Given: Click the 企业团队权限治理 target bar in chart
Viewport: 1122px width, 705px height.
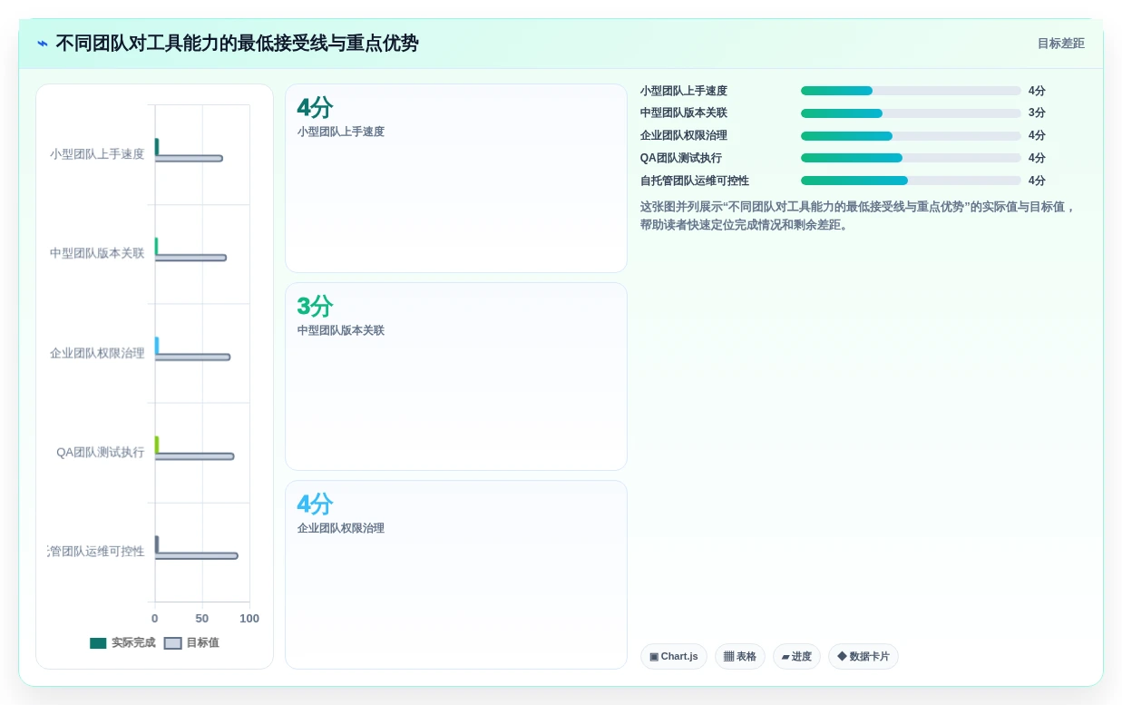Looking at the screenshot, I should tap(192, 357).
